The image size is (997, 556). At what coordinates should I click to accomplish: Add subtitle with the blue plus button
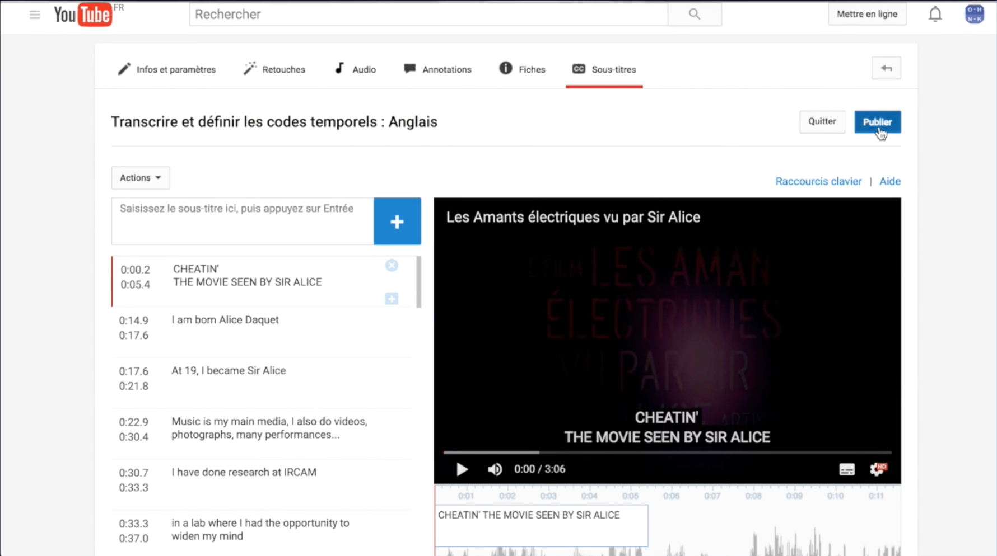point(397,222)
